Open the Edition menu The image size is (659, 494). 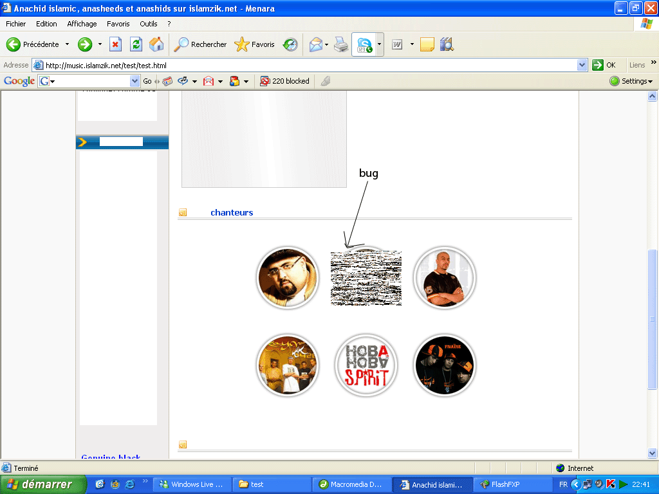tap(46, 24)
